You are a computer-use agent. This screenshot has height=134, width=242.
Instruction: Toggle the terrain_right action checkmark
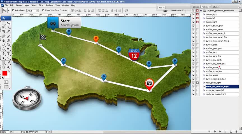click(193, 14)
